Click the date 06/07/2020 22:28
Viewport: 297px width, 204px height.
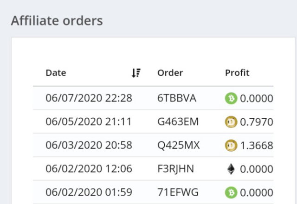click(89, 98)
